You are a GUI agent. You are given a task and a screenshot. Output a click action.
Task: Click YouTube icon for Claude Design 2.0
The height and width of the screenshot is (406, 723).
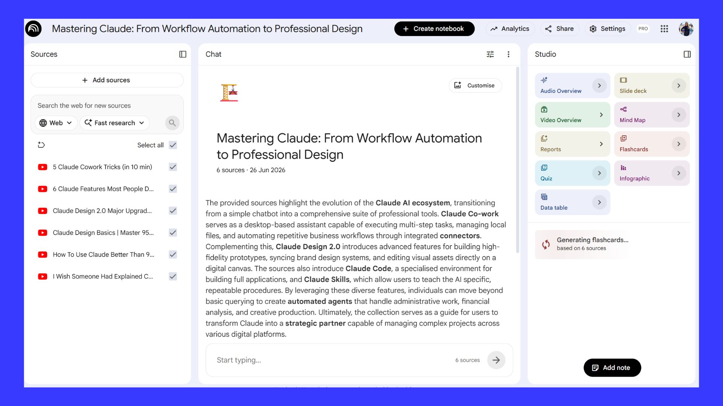click(43, 211)
